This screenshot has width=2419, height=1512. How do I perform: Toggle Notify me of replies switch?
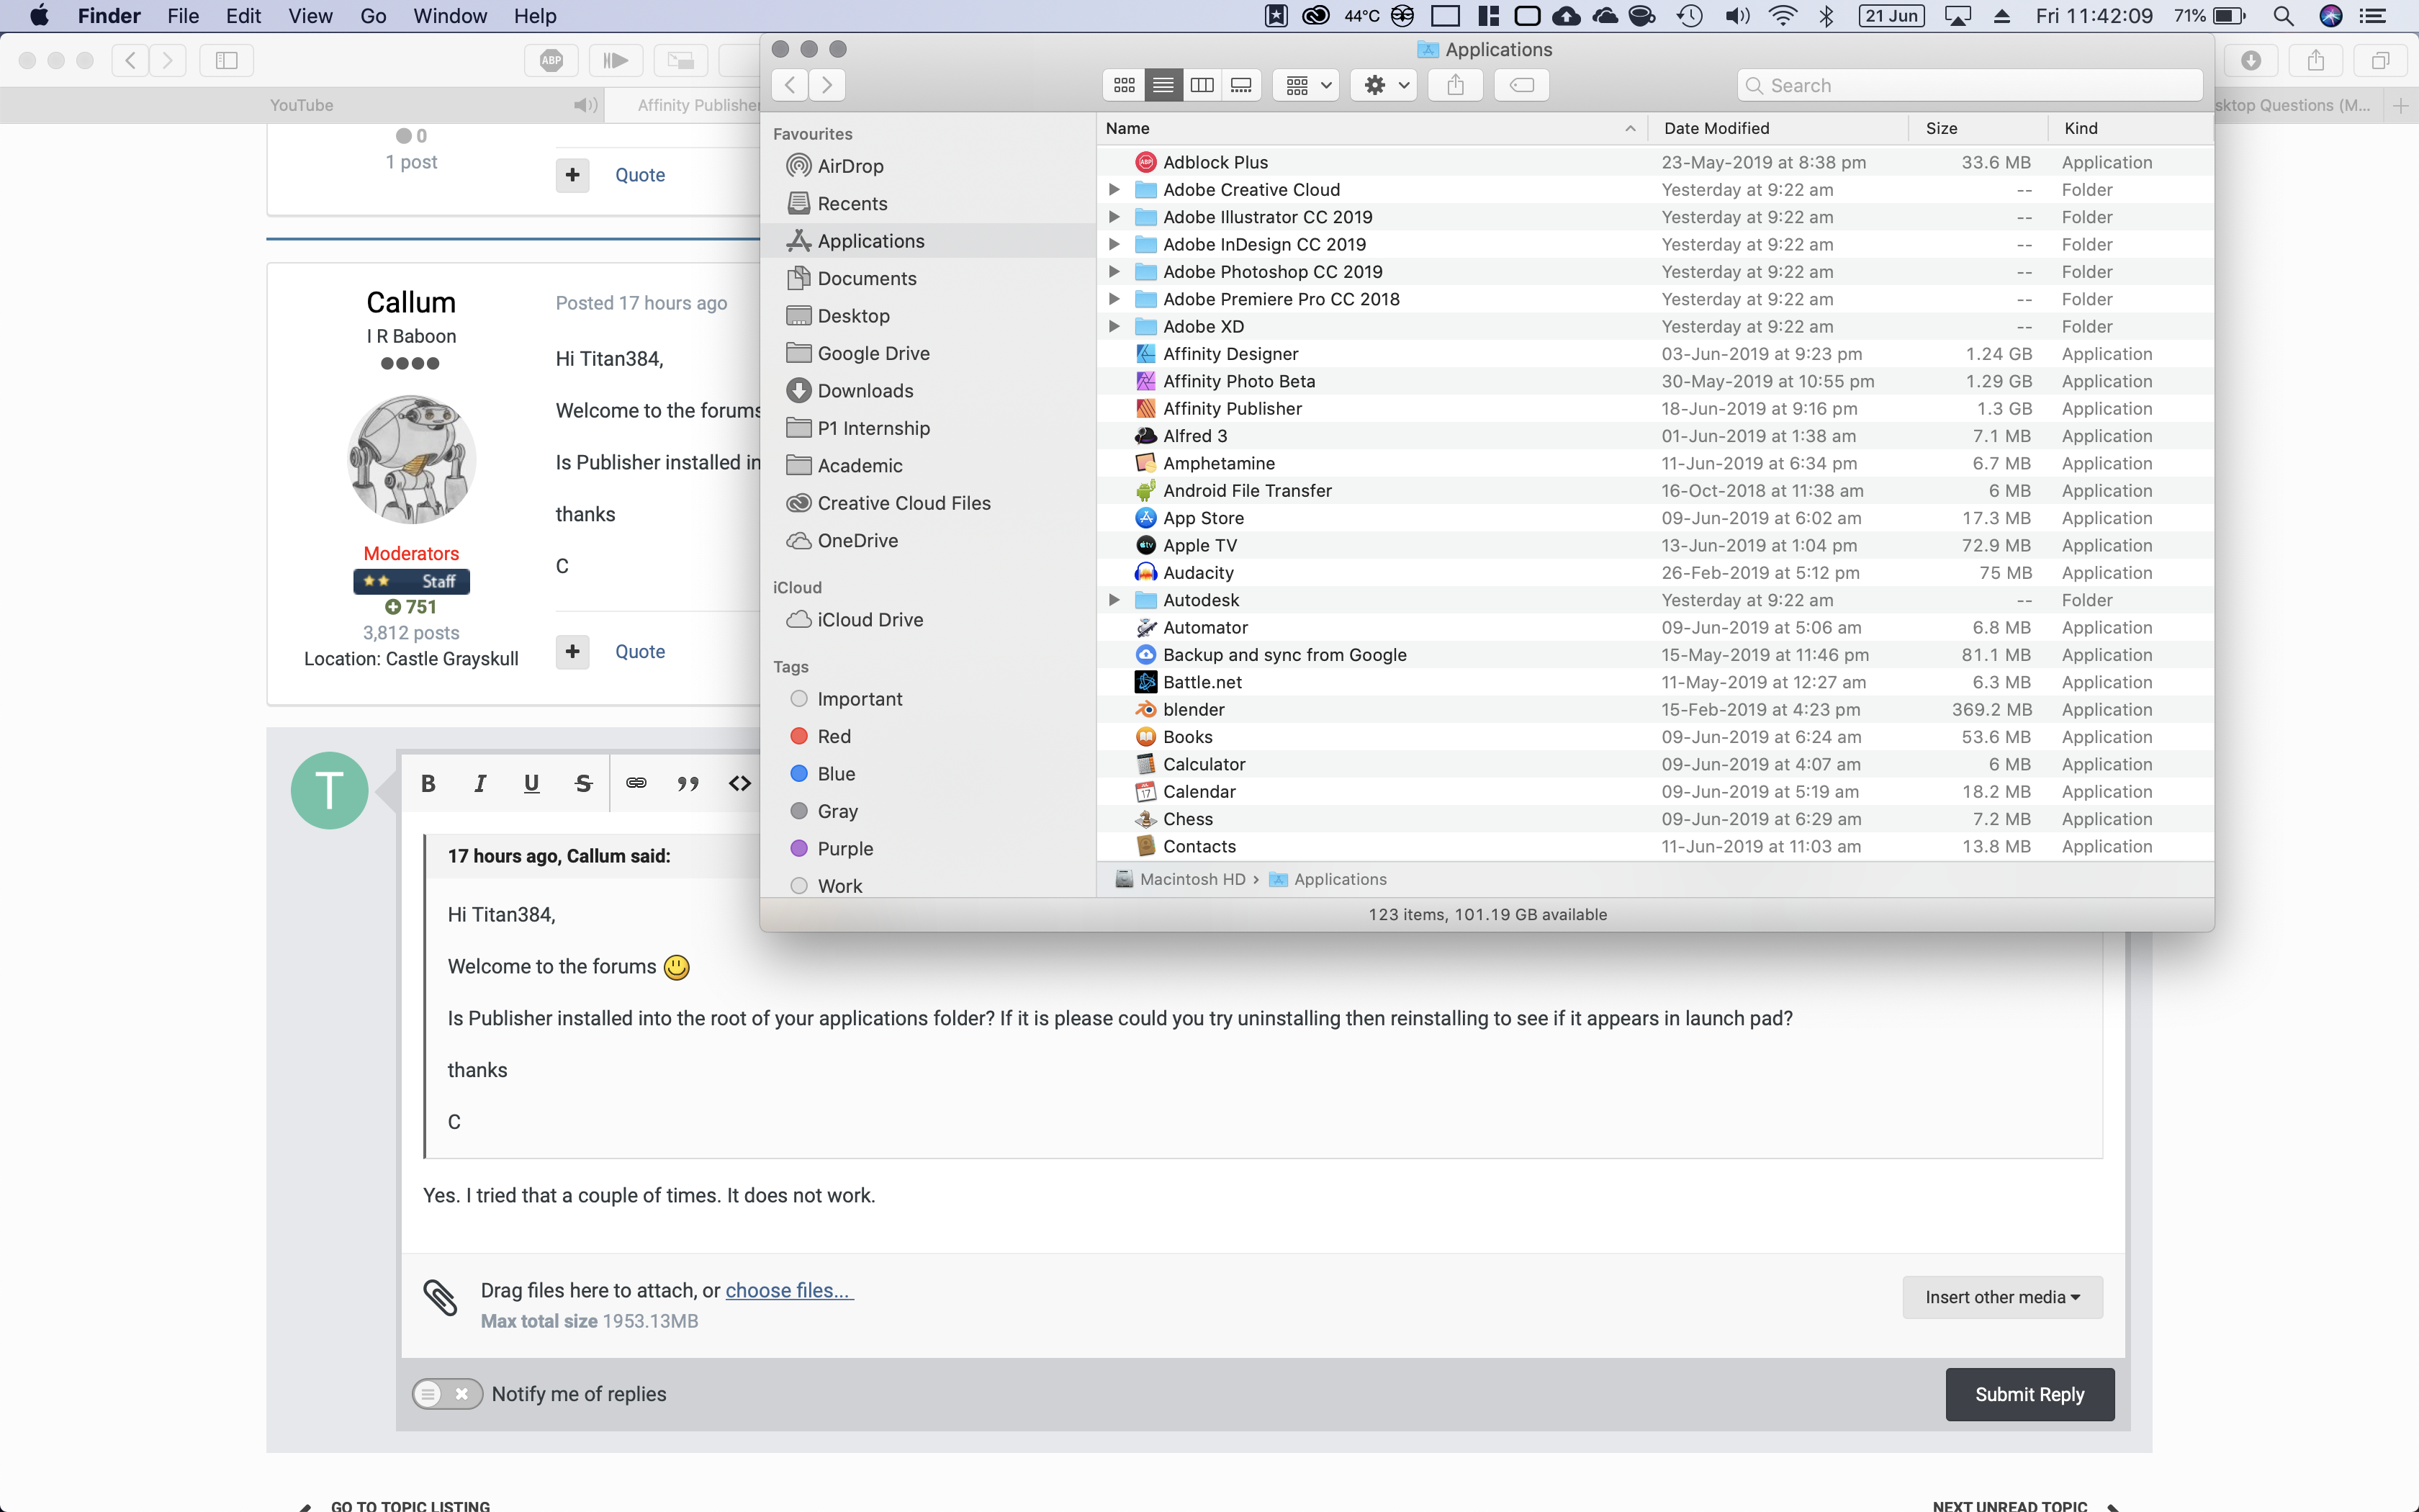[447, 1394]
